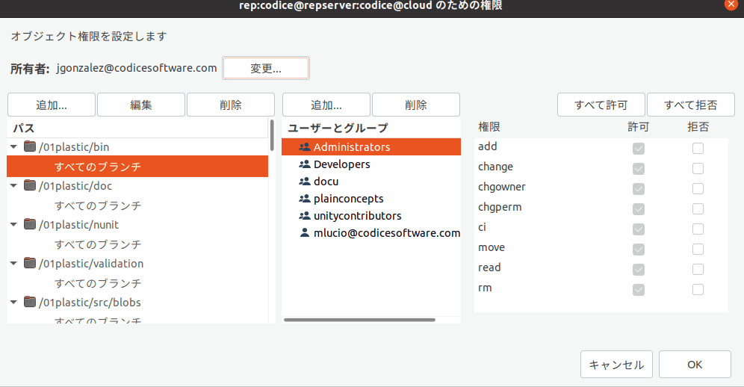The image size is (744, 387).
Task: Click the docu group icon
Action: pos(305,182)
